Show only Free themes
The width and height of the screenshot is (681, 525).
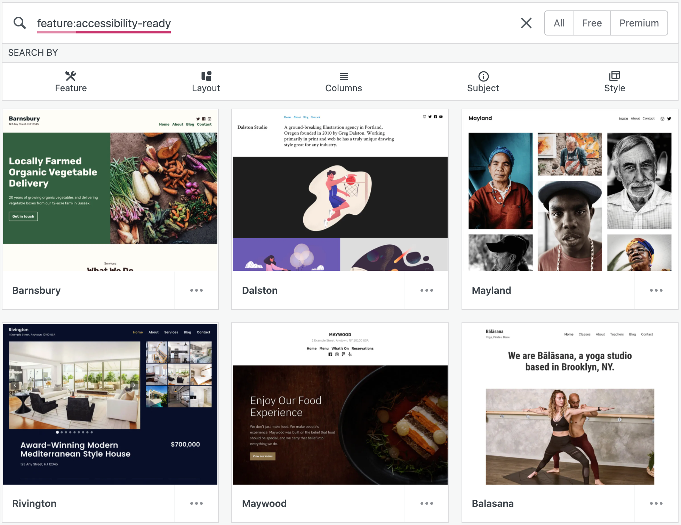pos(592,23)
